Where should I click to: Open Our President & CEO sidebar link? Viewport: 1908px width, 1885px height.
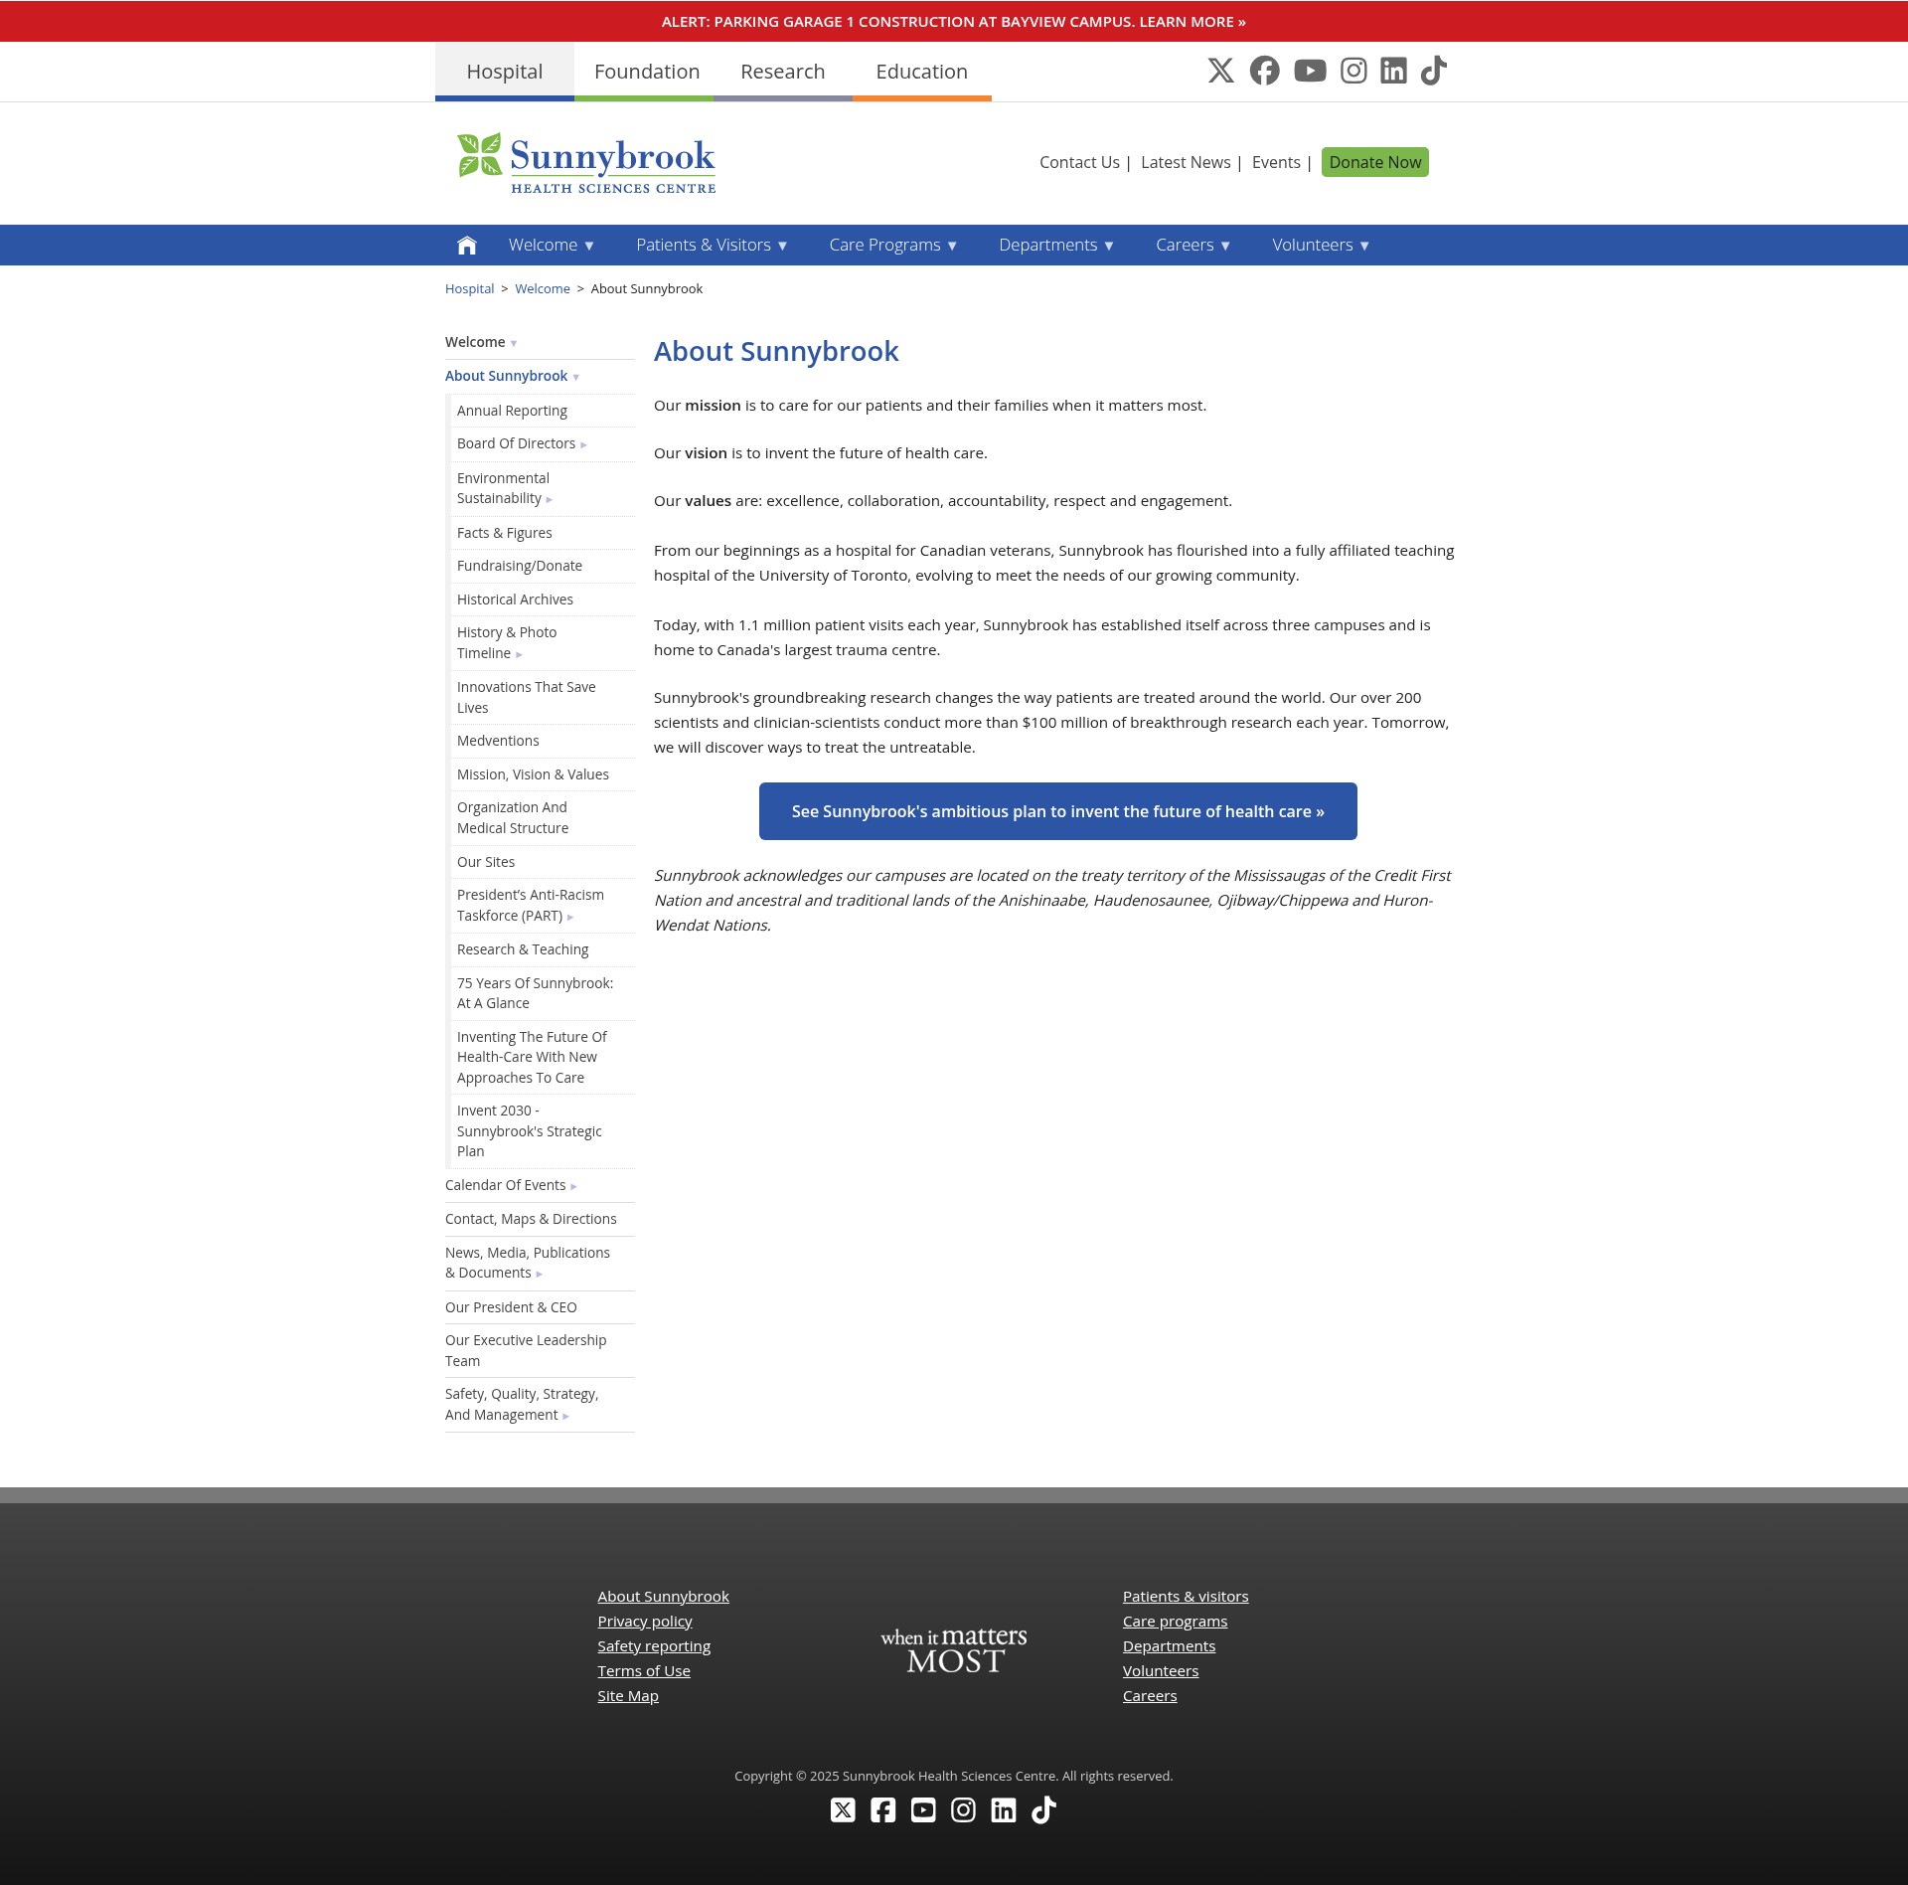coord(511,1307)
